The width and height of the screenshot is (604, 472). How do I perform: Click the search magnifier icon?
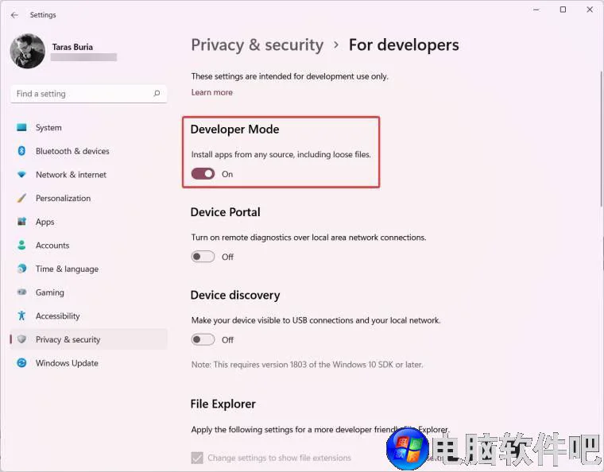pos(157,94)
